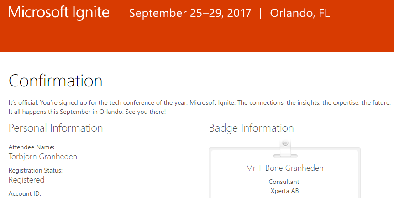This screenshot has width=394, height=198.
Task: Click the badge name Mr T-Bone Granheden
Action: (x=285, y=168)
